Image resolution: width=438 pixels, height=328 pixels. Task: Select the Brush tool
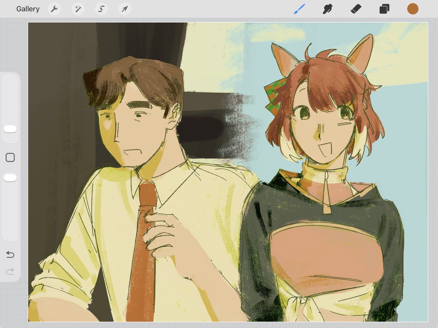coord(299,9)
